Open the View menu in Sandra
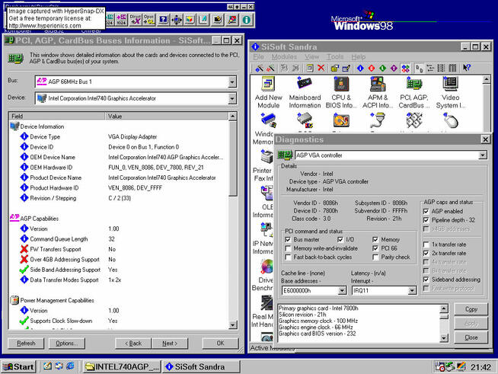 312,57
